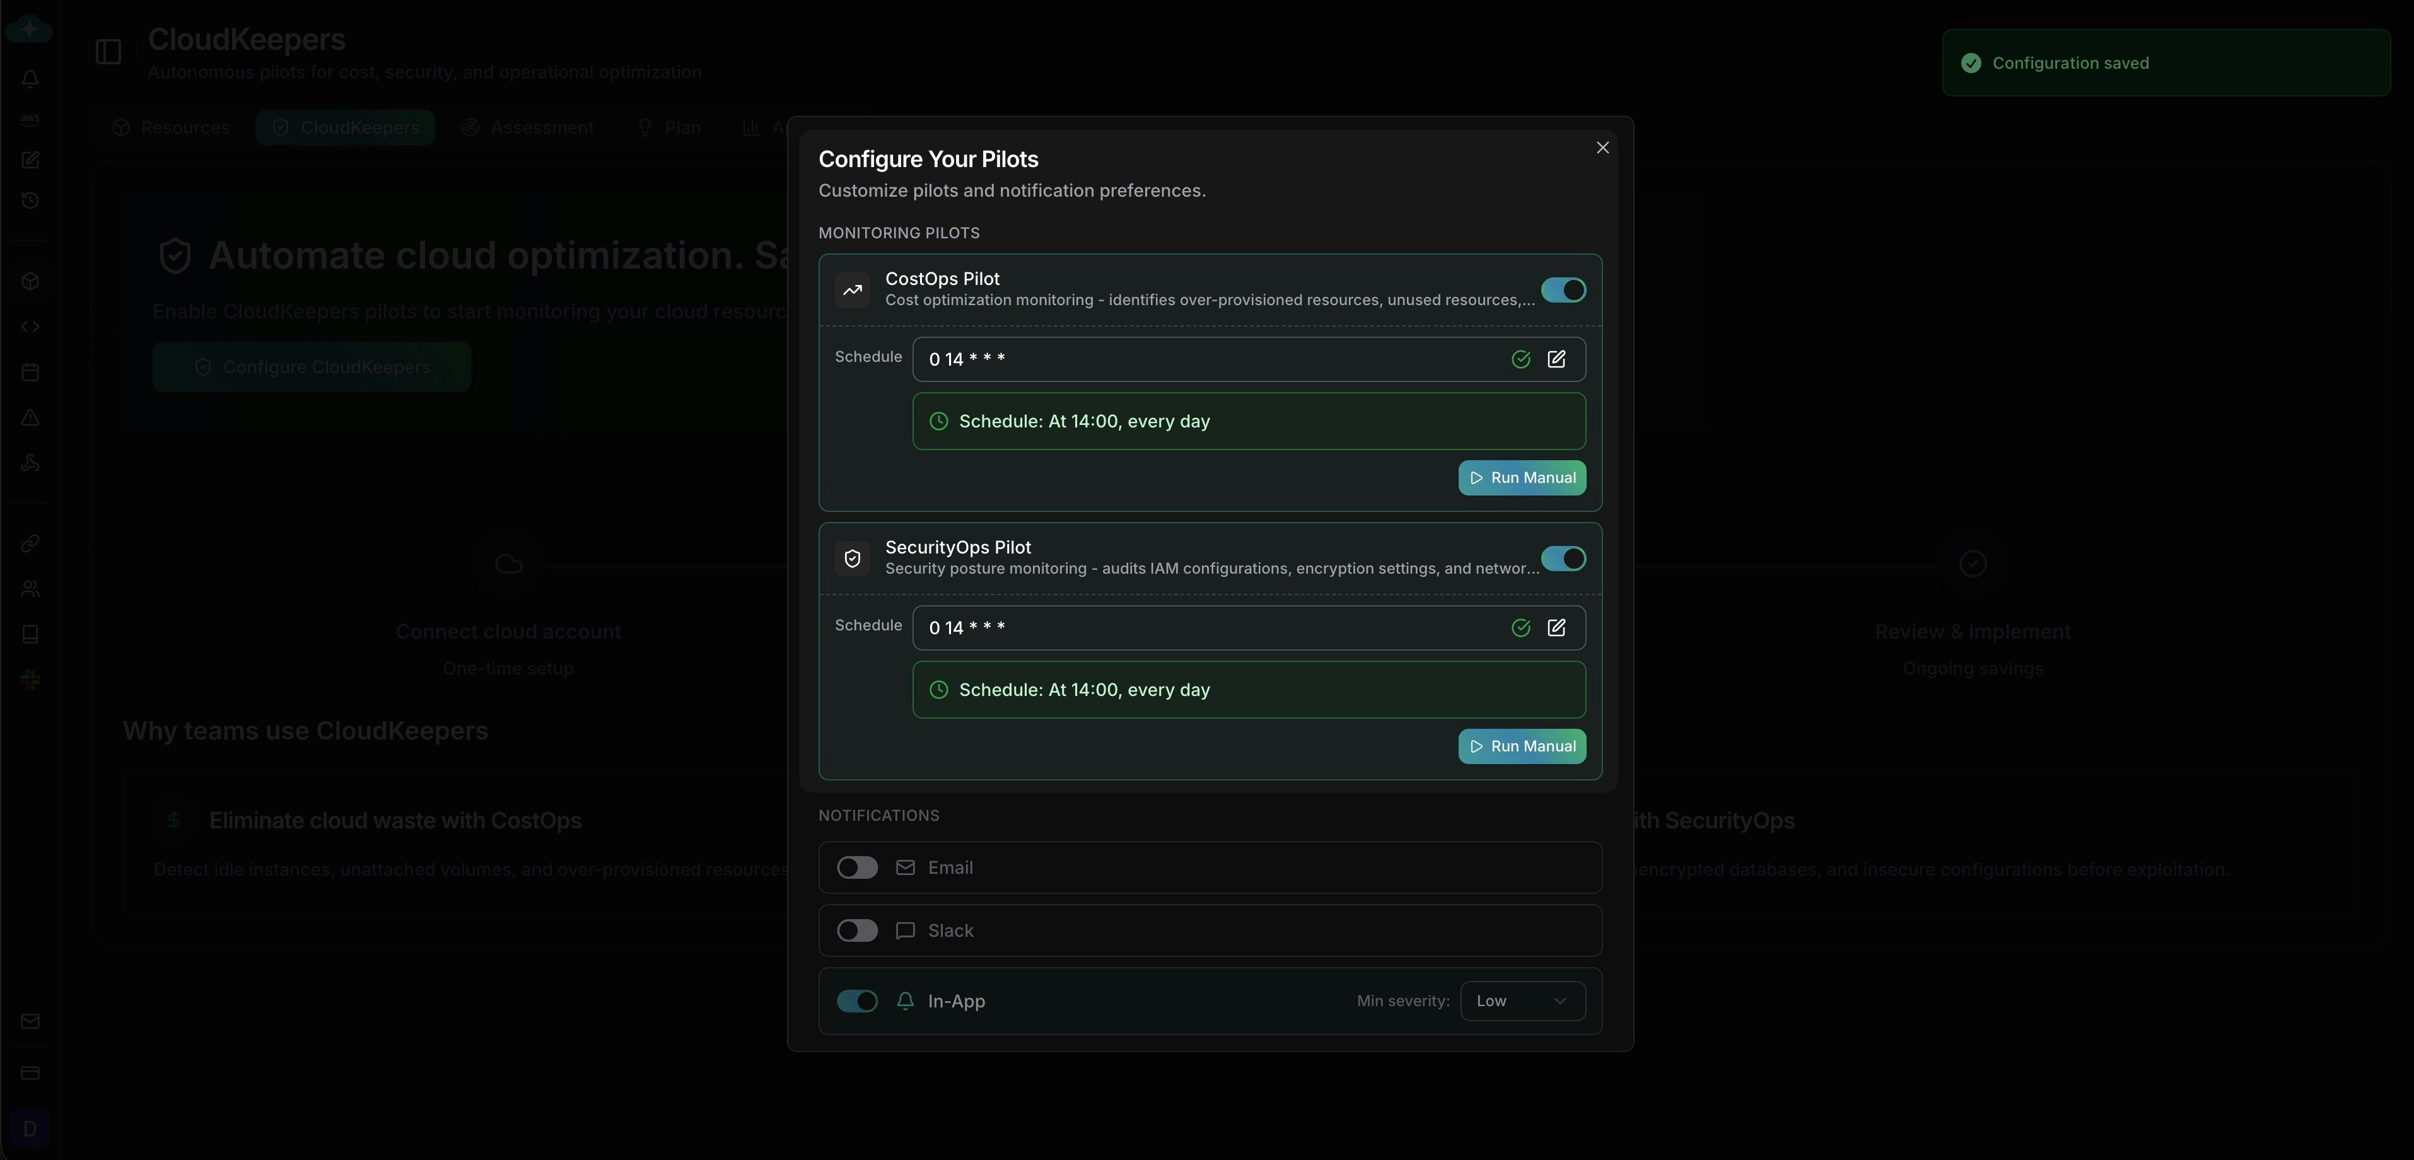Click the edit icon beside CostOps schedule field
The height and width of the screenshot is (1160, 2414).
point(1556,359)
